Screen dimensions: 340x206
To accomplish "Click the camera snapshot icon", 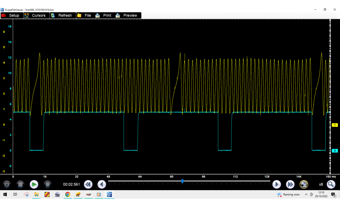I will [7, 185].
